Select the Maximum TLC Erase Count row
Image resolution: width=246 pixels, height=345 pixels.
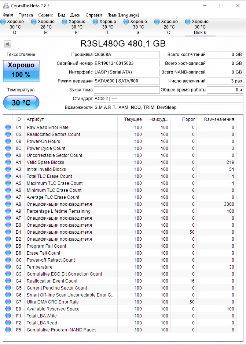coord(120,183)
